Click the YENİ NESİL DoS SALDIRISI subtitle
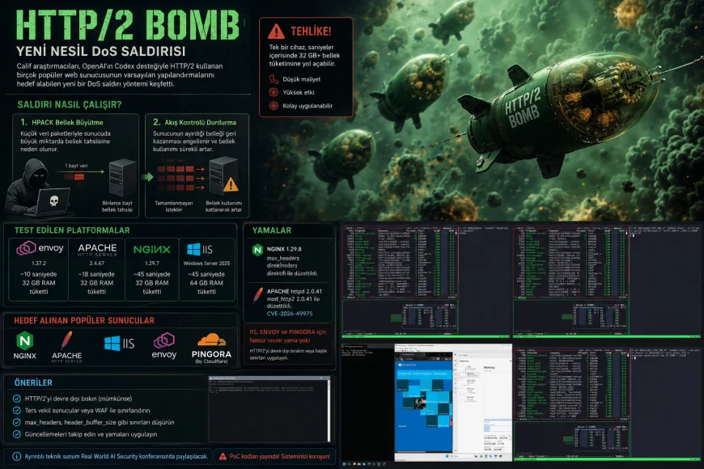The image size is (704, 469). point(101,51)
